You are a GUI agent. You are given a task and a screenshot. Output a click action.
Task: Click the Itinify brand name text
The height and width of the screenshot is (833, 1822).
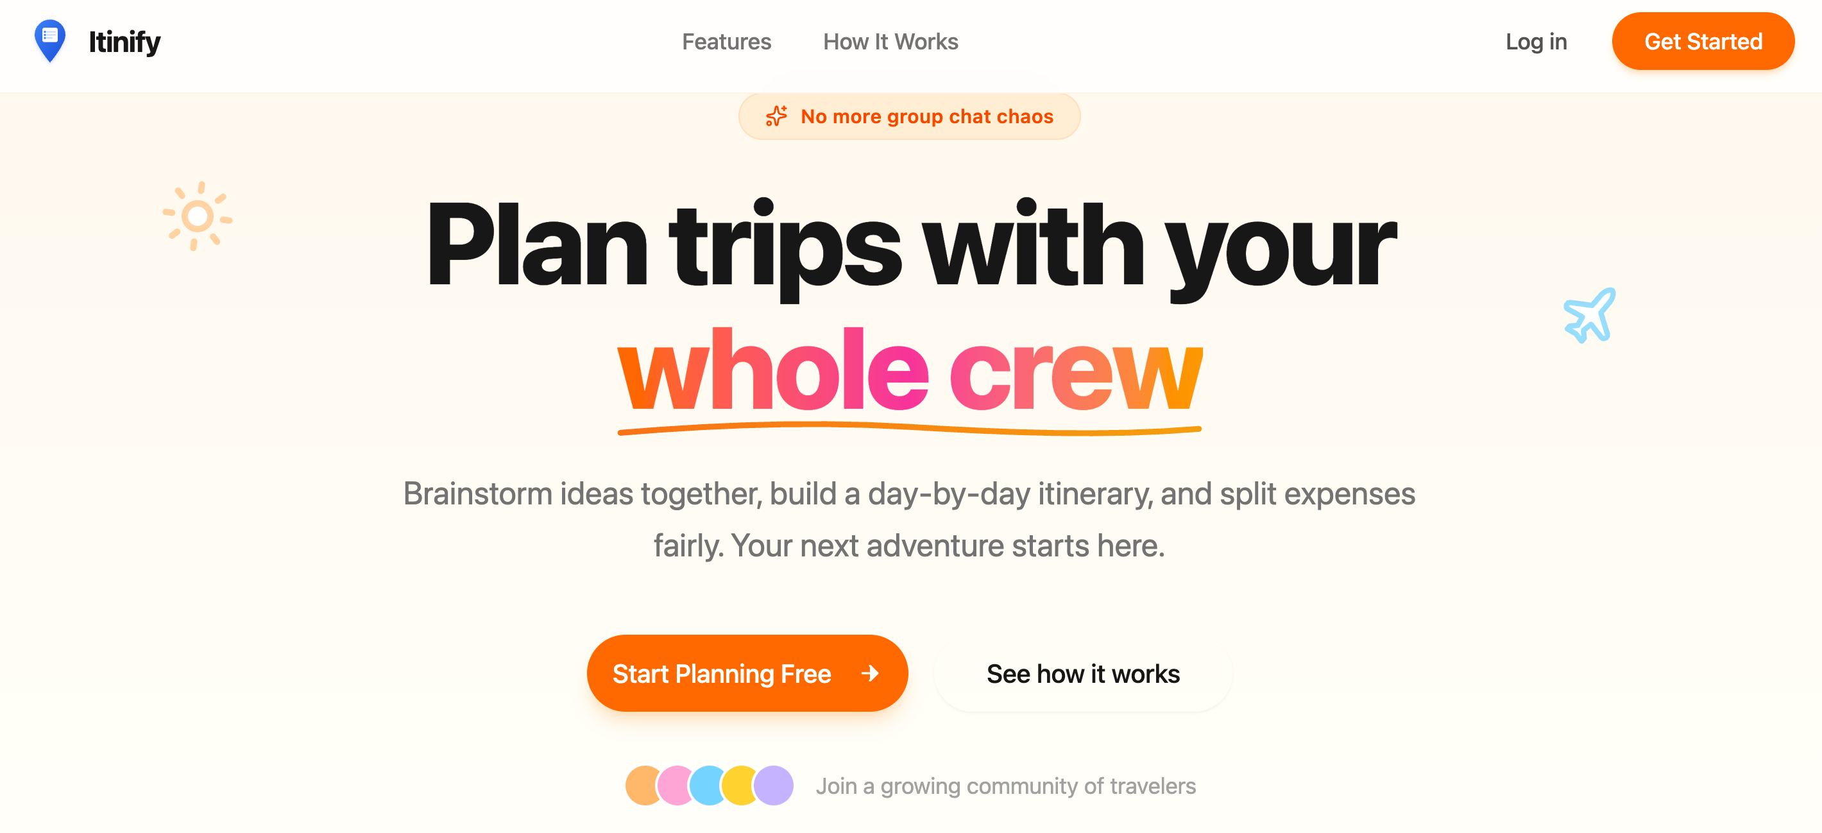tap(124, 42)
